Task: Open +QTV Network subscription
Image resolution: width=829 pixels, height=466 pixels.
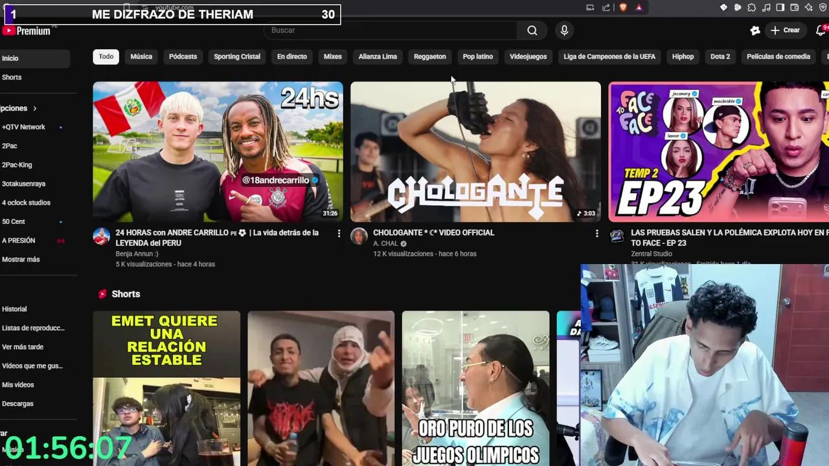Action: click(x=23, y=127)
